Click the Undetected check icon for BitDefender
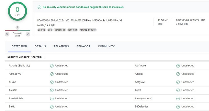Viewport: 209px width, 111px height. coord(178,107)
